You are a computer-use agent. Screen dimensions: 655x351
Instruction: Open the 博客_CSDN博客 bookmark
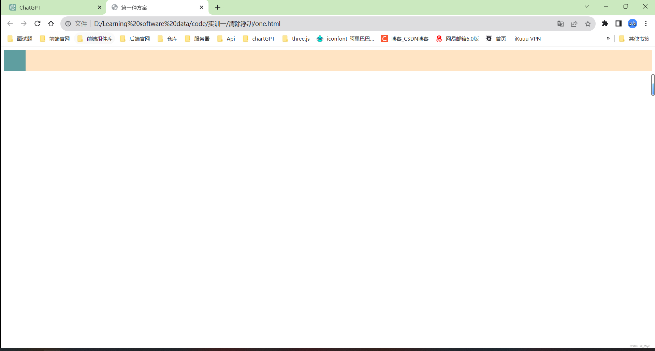point(405,39)
